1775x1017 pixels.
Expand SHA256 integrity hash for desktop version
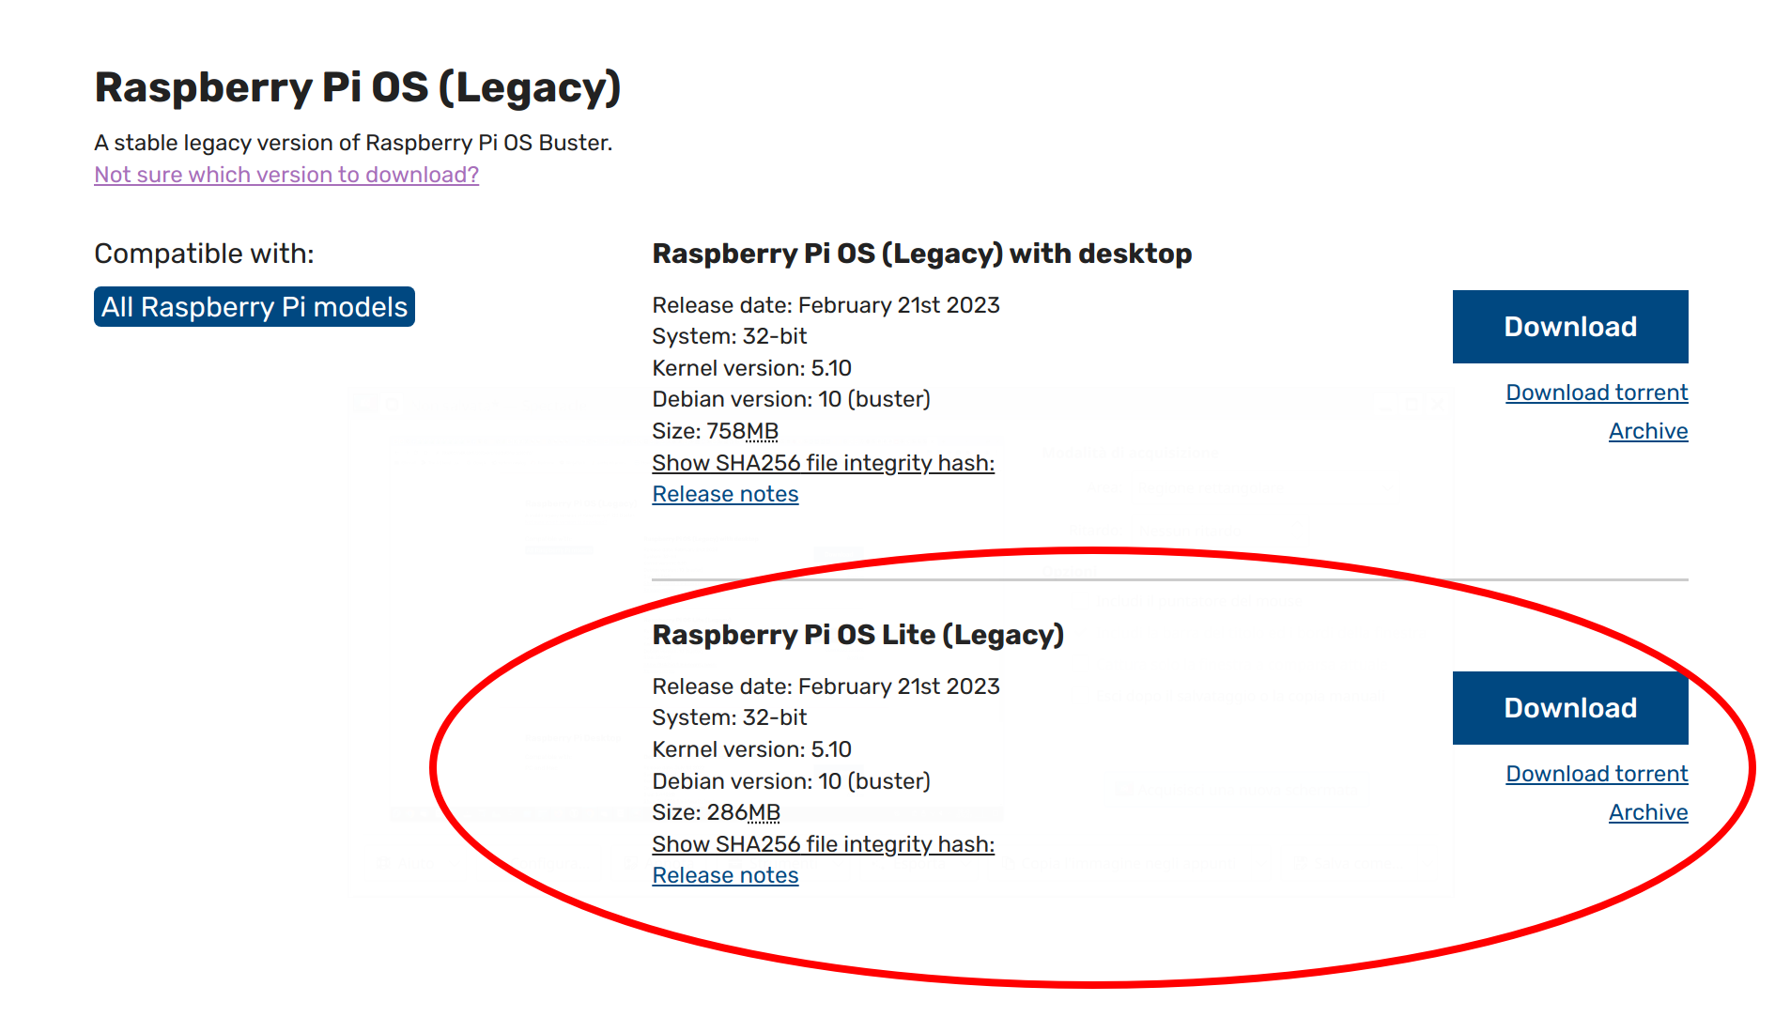tap(823, 463)
